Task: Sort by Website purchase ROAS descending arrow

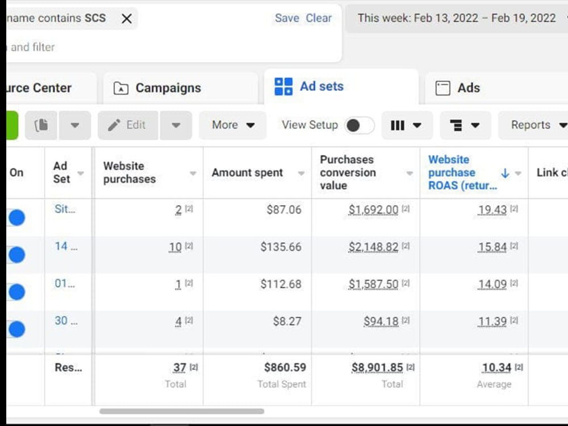Action: (x=506, y=173)
